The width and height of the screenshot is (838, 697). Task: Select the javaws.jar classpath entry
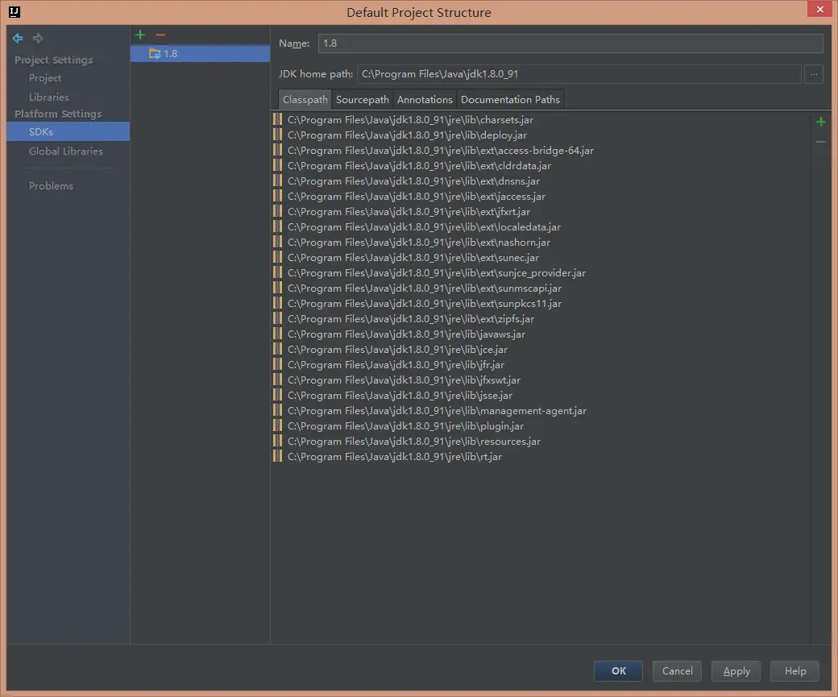pyautogui.click(x=406, y=334)
